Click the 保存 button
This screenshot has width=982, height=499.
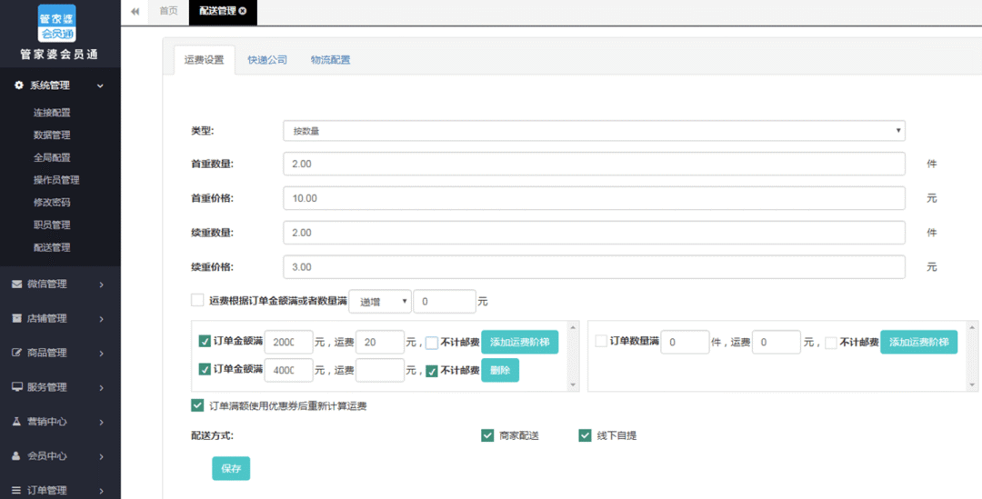[231, 468]
